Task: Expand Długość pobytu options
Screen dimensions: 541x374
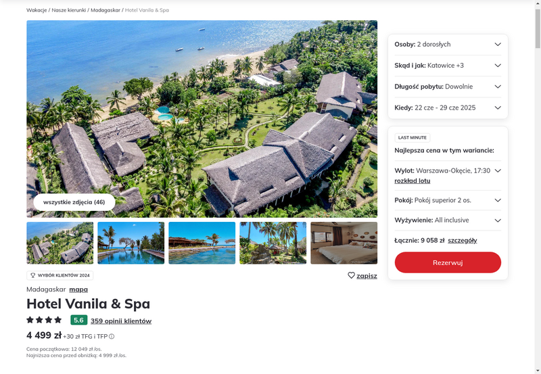Action: coord(448,87)
